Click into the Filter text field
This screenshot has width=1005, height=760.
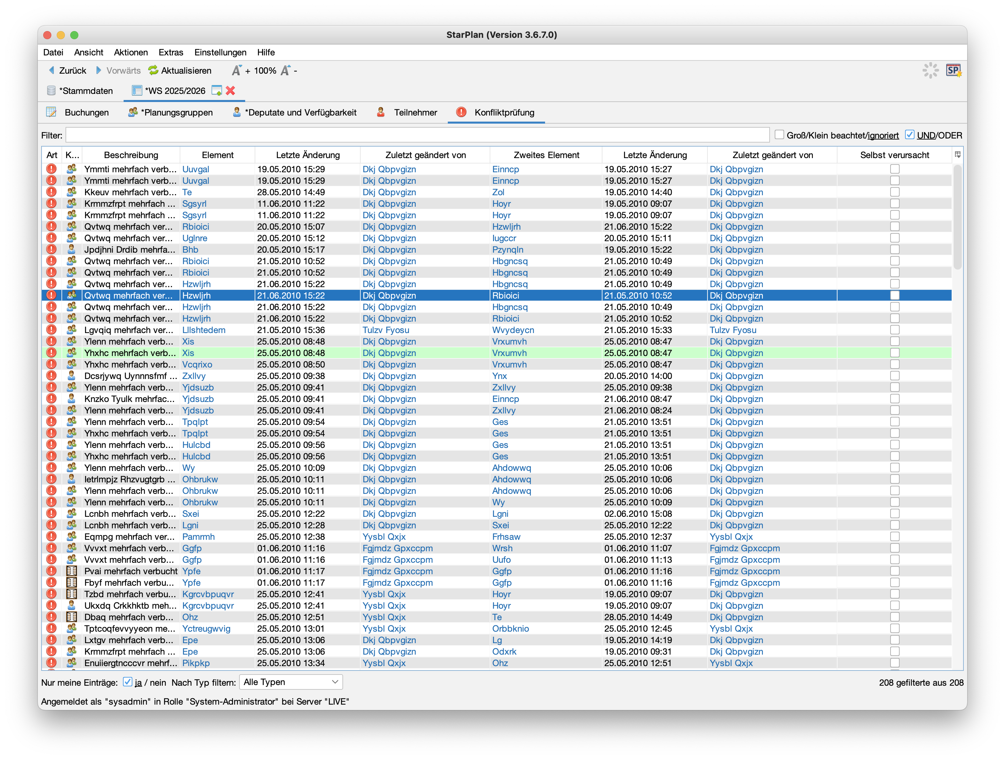417,135
